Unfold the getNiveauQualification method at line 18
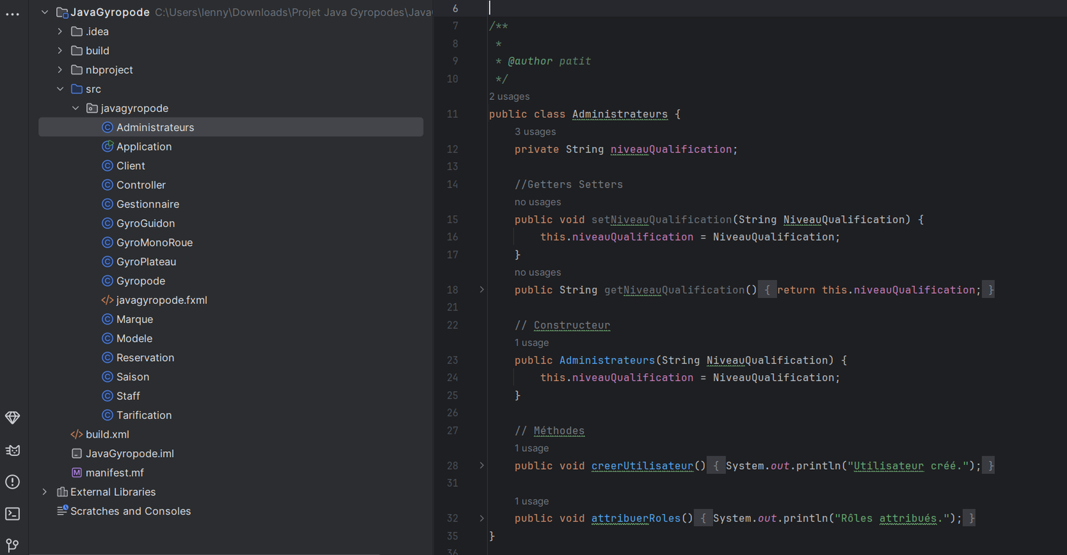Viewport: 1067px width, 555px height. pyautogui.click(x=481, y=290)
